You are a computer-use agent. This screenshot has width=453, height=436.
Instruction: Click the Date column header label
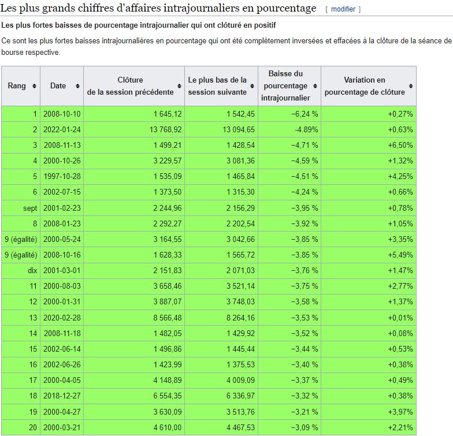tap(58, 86)
